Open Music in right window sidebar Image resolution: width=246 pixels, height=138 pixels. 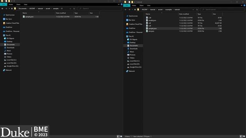132,52
